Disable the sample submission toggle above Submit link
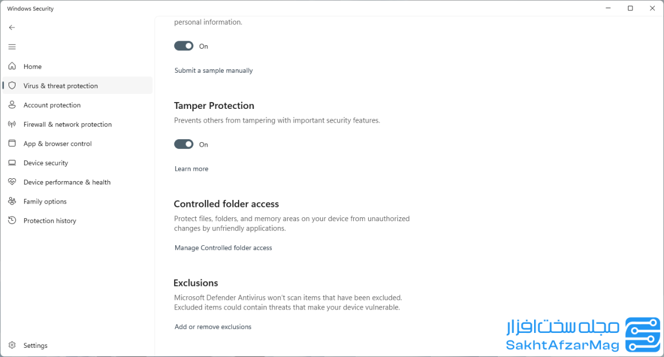 pos(184,46)
